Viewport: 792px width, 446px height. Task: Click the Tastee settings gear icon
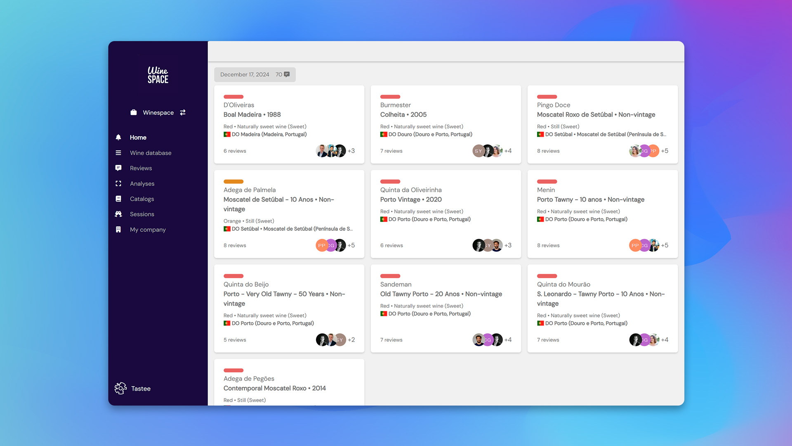[120, 388]
